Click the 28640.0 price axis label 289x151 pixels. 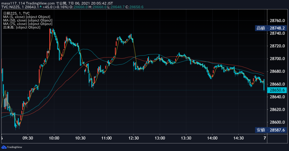(277, 97)
